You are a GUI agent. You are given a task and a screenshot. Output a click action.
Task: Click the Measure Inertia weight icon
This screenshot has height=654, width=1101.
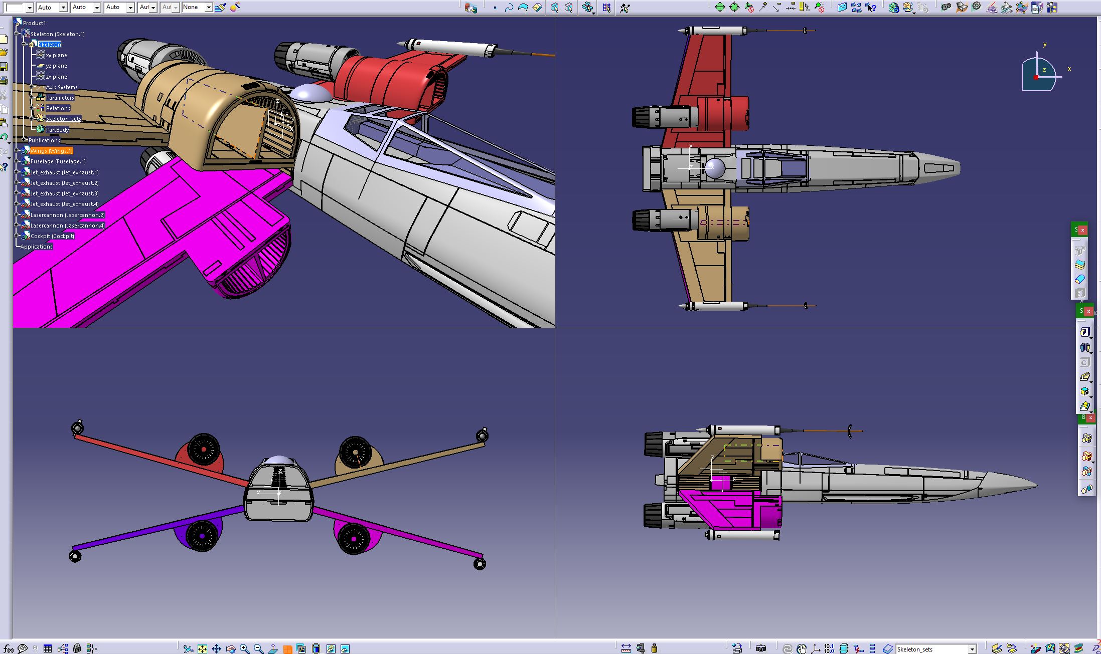coord(654,648)
